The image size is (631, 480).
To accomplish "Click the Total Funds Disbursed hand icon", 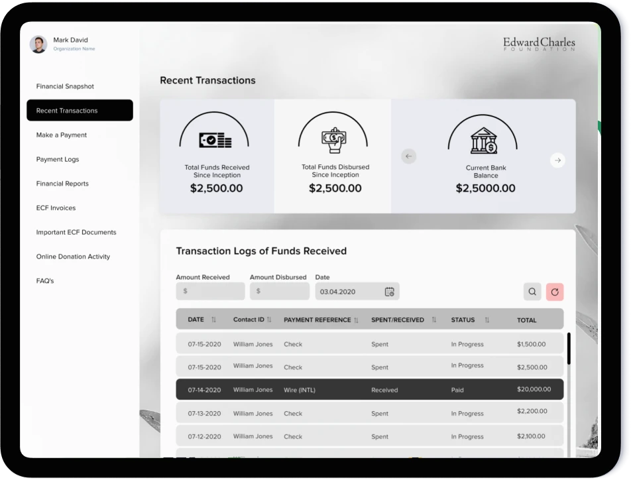I will (x=335, y=138).
